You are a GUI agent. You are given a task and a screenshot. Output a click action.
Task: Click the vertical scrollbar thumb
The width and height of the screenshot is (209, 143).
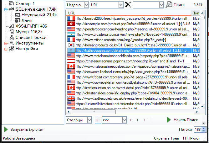[202, 18]
